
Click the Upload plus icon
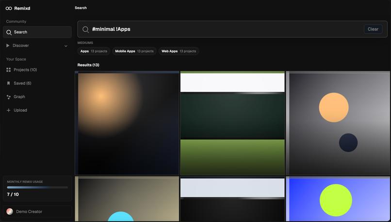click(x=8, y=110)
